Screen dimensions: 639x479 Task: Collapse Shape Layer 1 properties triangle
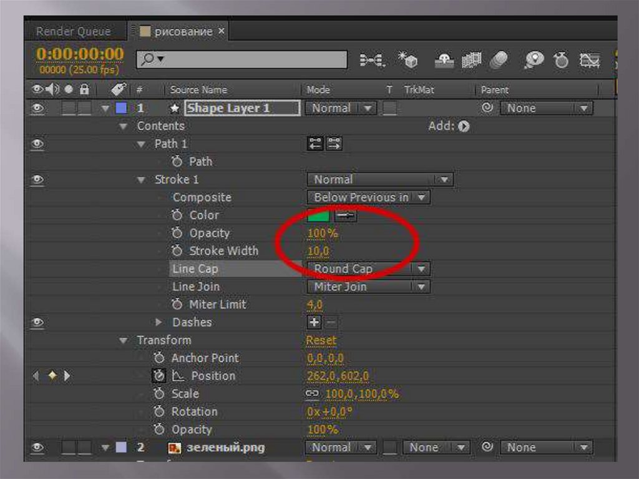pyautogui.click(x=105, y=108)
